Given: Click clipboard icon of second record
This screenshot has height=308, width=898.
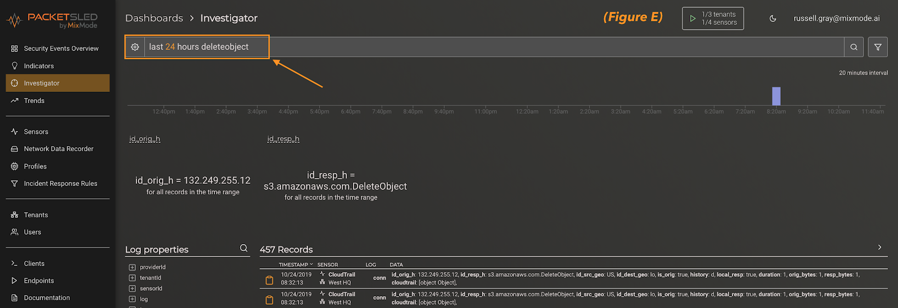Looking at the screenshot, I should [269, 300].
